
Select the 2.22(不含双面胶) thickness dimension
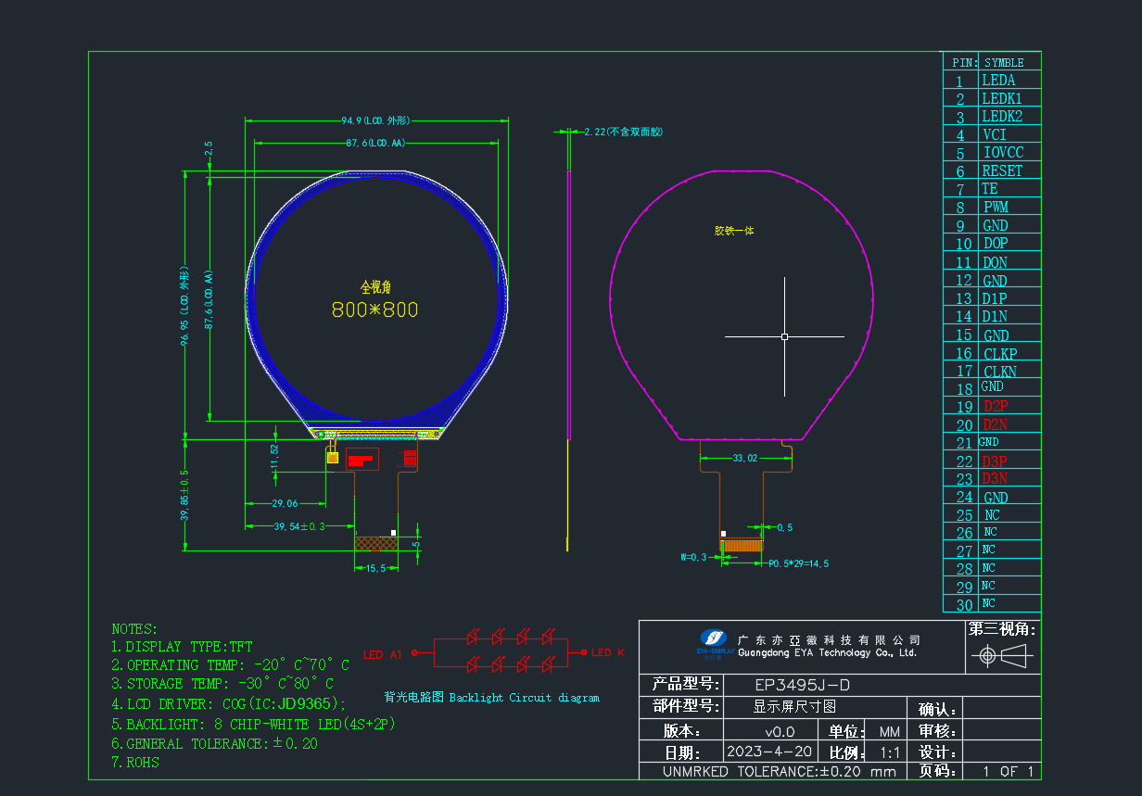point(624,133)
